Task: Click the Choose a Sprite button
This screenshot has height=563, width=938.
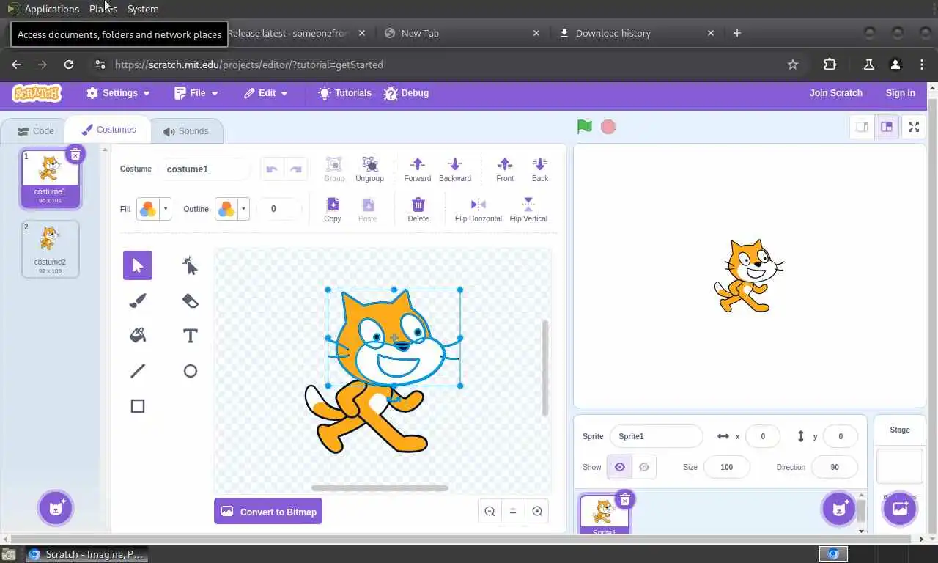Action: (x=839, y=508)
